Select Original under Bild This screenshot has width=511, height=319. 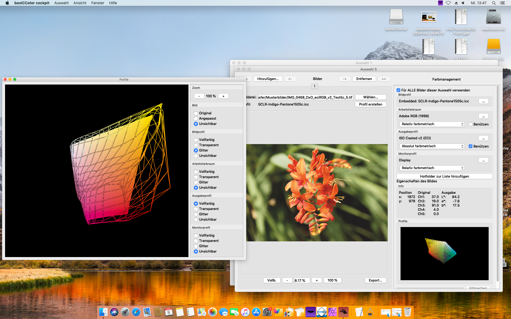click(196, 113)
